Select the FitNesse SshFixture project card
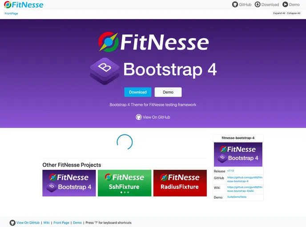This screenshot has height=227, width=306. pyautogui.click(x=125, y=183)
